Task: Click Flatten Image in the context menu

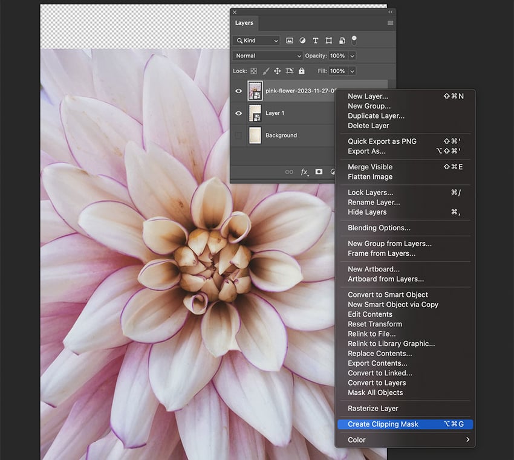Action: (372, 177)
